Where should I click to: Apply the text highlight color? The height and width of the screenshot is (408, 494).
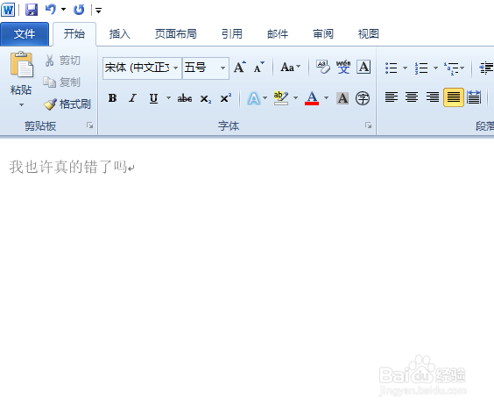point(281,98)
